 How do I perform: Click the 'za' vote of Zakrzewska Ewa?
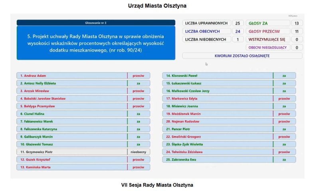pos(284,160)
